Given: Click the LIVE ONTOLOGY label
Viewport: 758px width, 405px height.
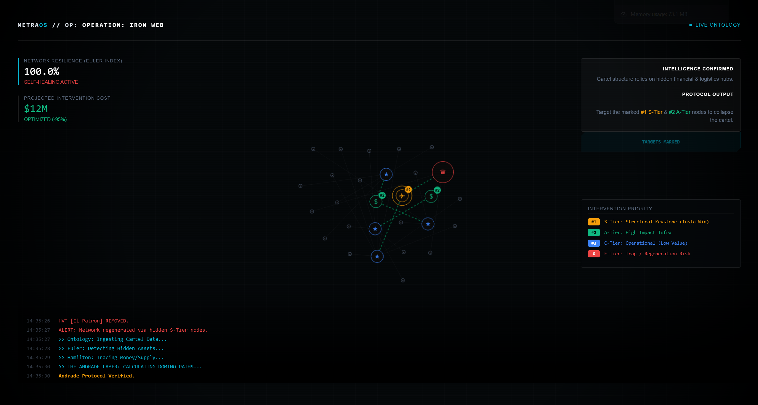Looking at the screenshot, I should point(718,25).
